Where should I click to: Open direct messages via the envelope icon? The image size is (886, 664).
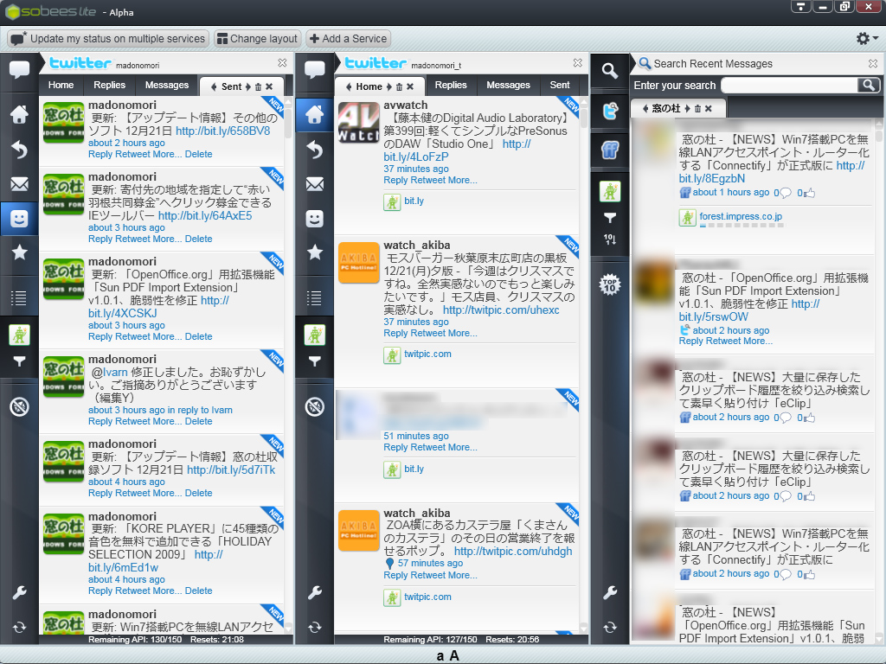(x=18, y=183)
